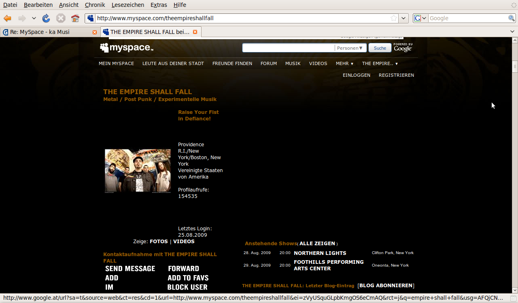The width and height of the screenshot is (518, 303).
Task: Reload the current page
Action: pyautogui.click(x=46, y=18)
